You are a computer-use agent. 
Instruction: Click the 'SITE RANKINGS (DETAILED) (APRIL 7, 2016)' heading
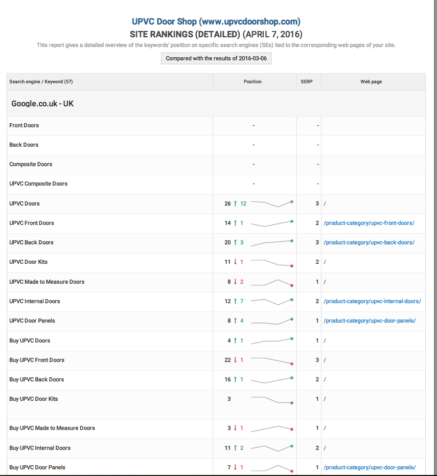pos(216,34)
